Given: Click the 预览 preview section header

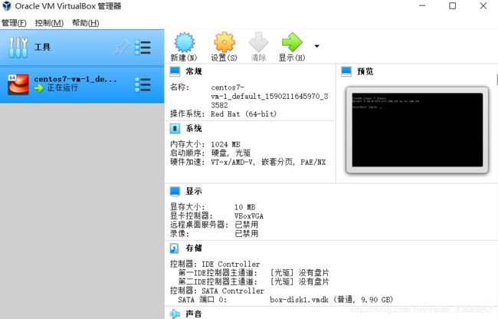Looking at the screenshot, I should click(365, 71).
